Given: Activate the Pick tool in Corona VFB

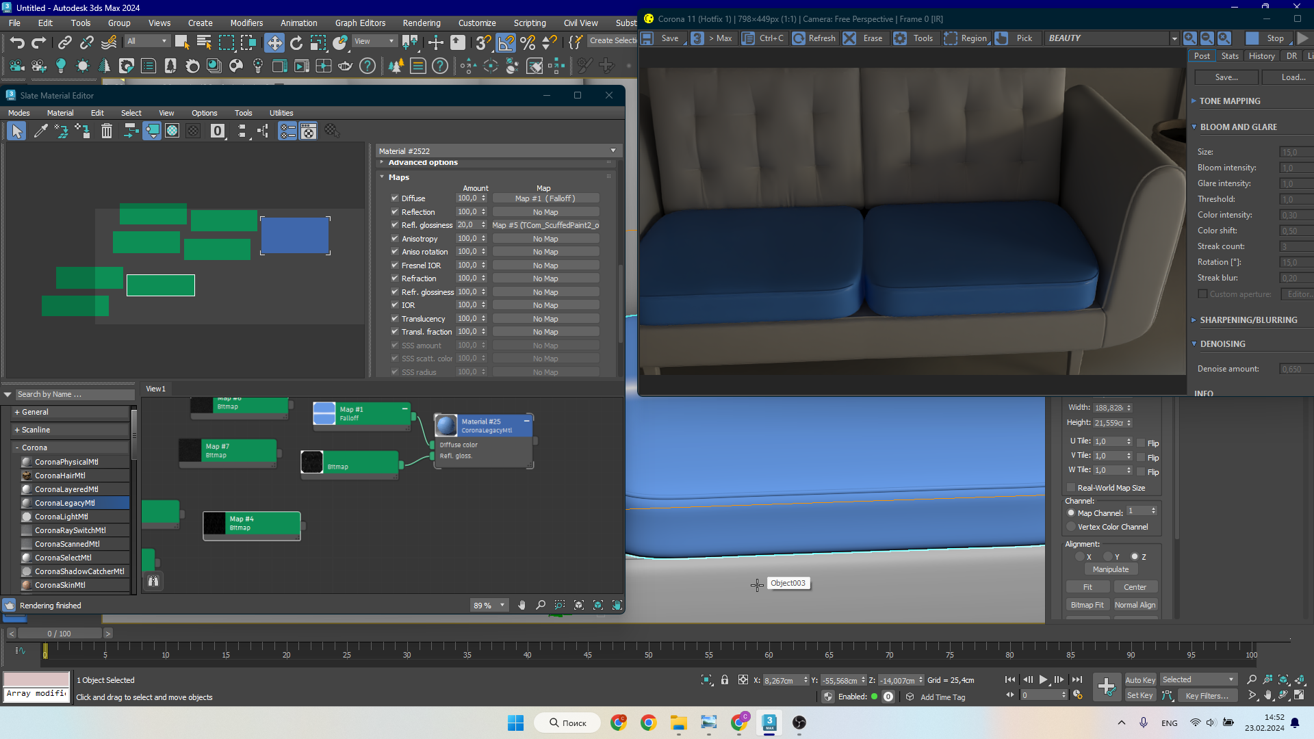Looking at the screenshot, I should 1016,38.
